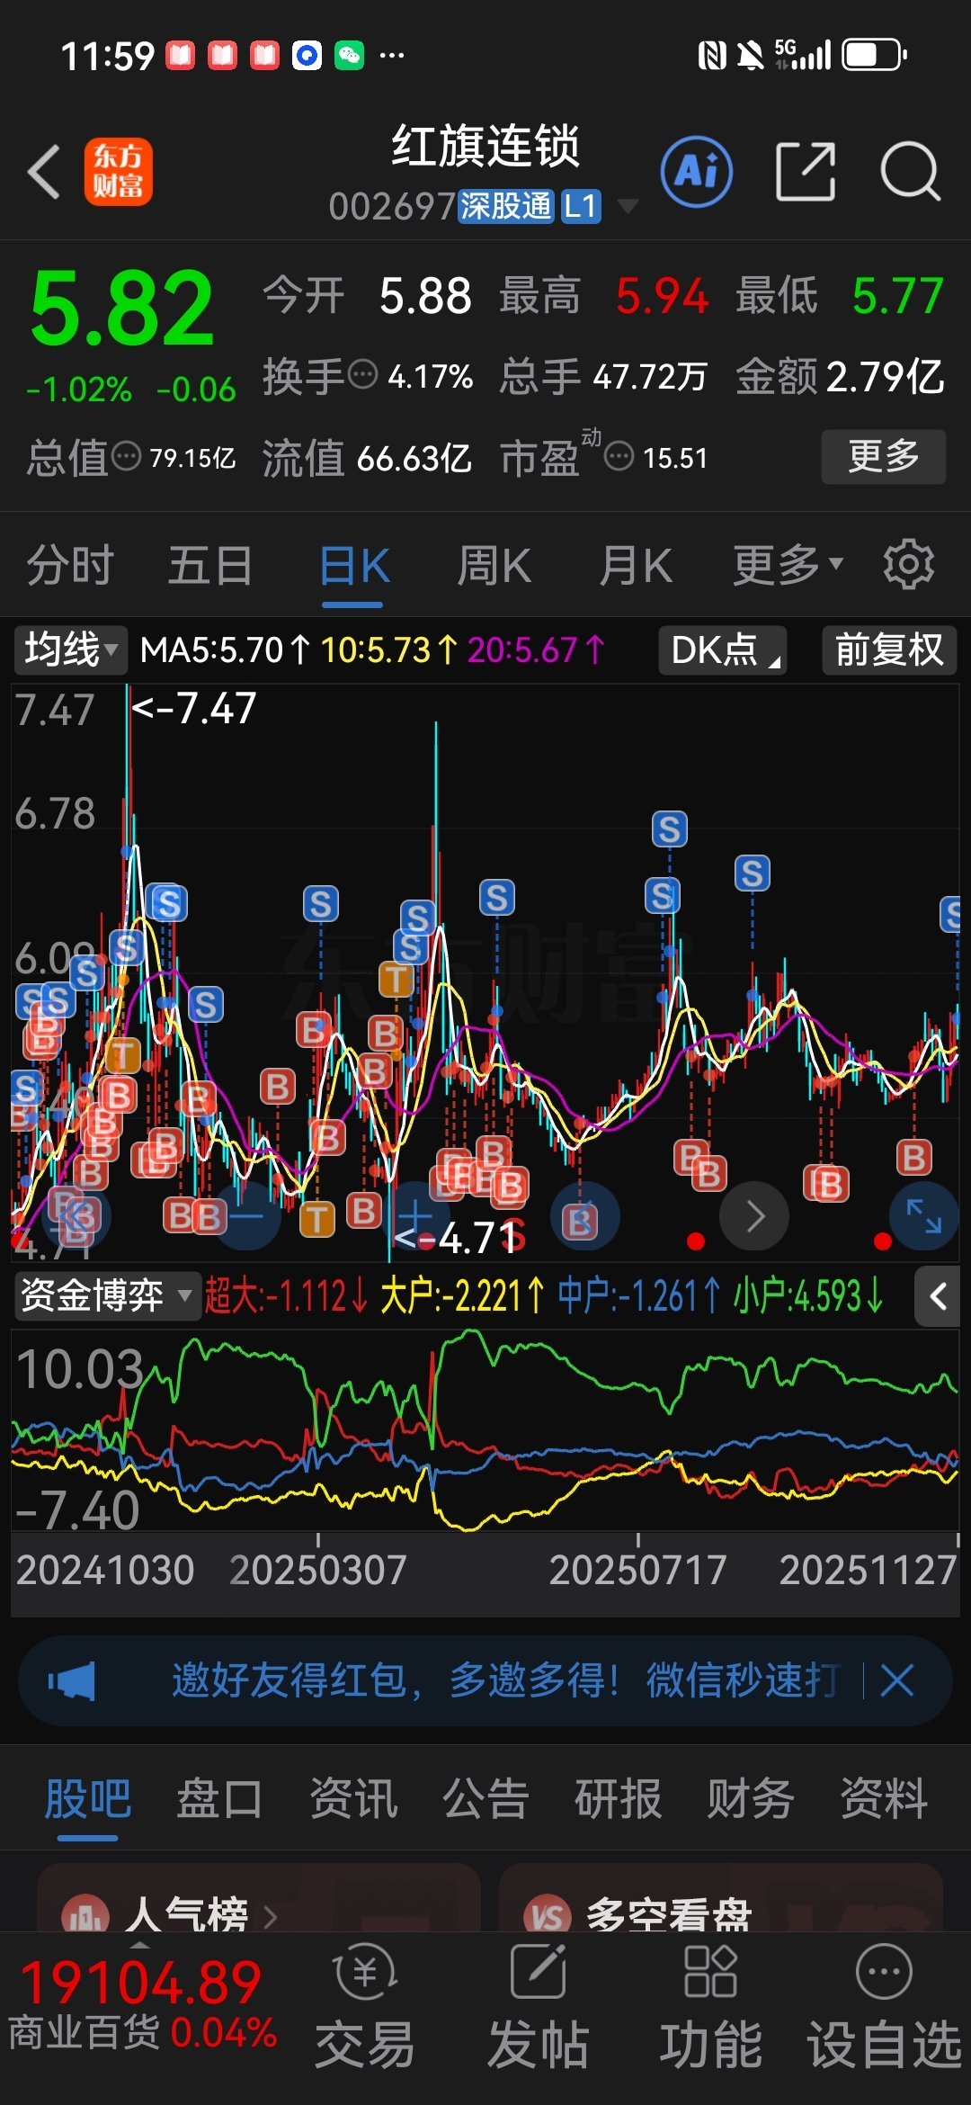The image size is (971, 2105).
Task: Tap the 20250717 date label
Action: pyautogui.click(x=637, y=1571)
